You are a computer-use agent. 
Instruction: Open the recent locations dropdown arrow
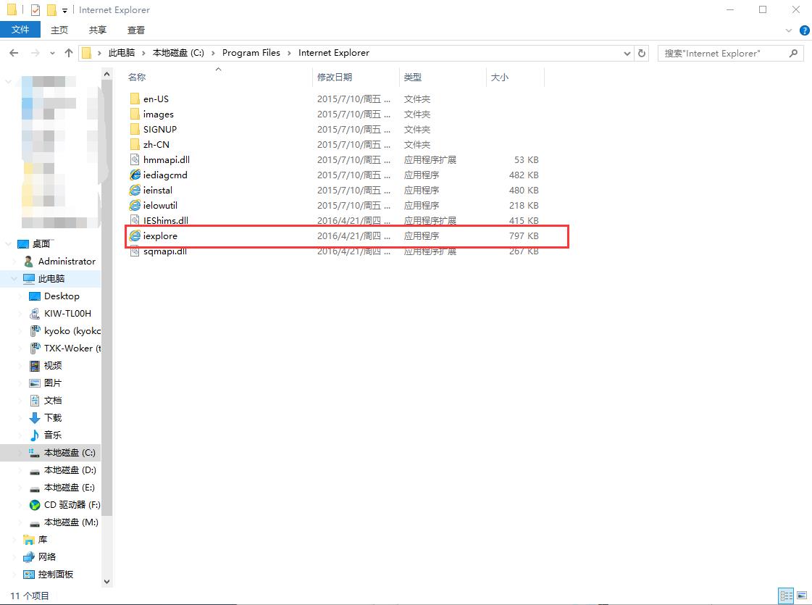tap(52, 53)
